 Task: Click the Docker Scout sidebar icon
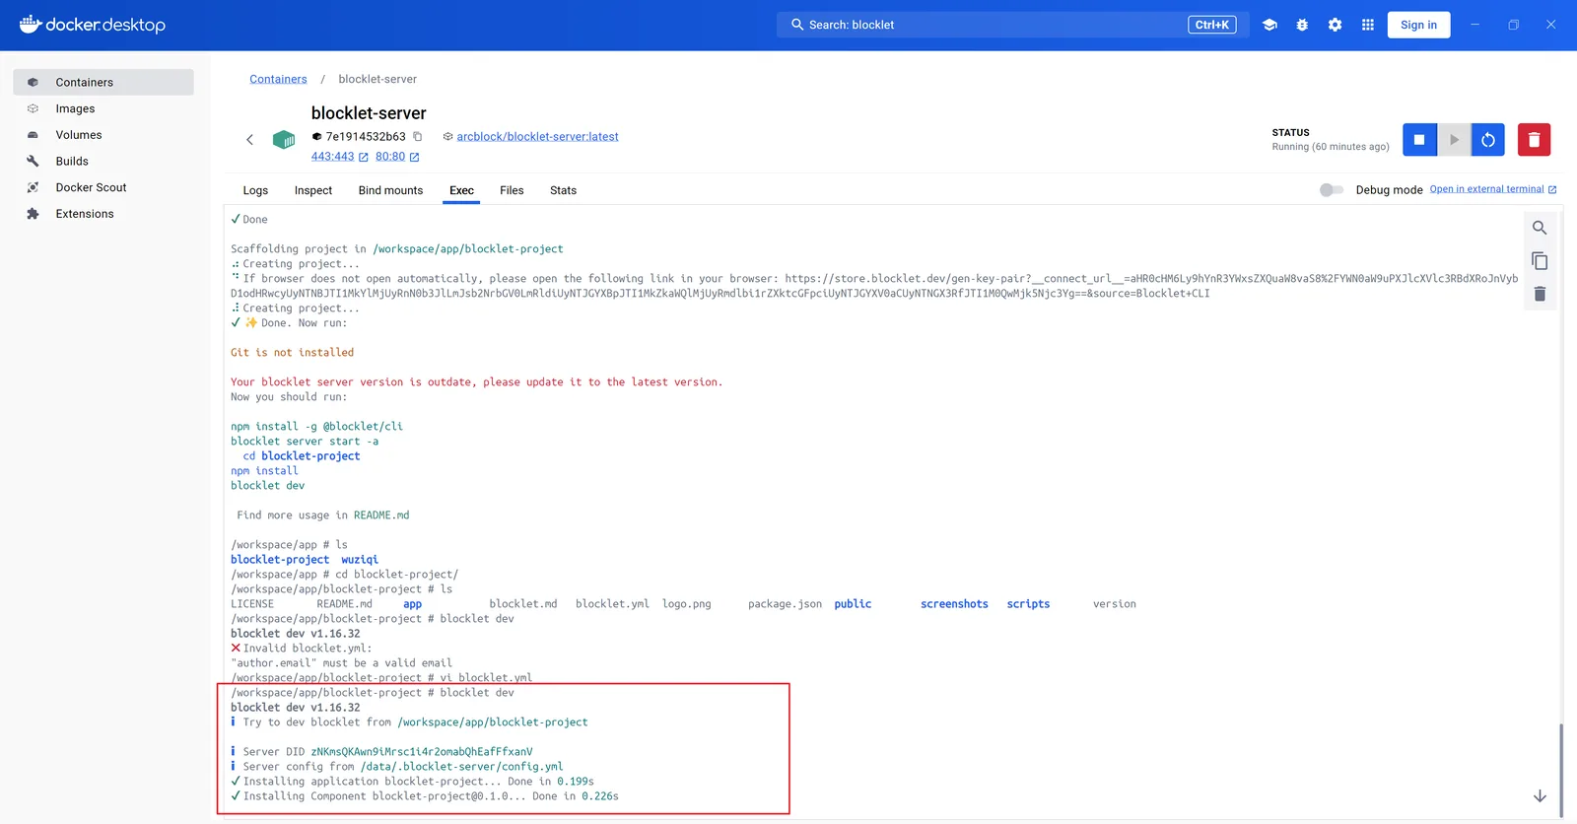pyautogui.click(x=33, y=187)
